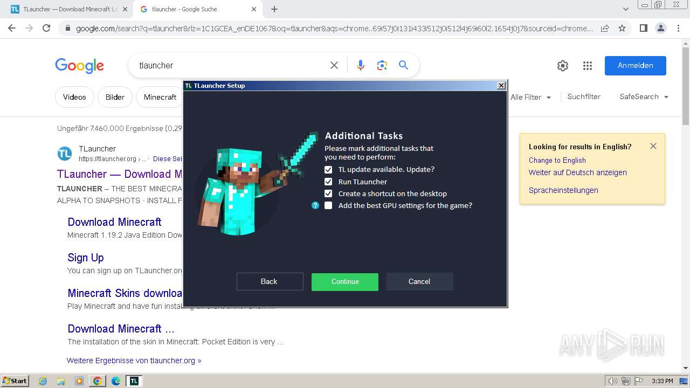Open 'Weitere Ergebnisse von tlauncher.org' link

(134, 361)
